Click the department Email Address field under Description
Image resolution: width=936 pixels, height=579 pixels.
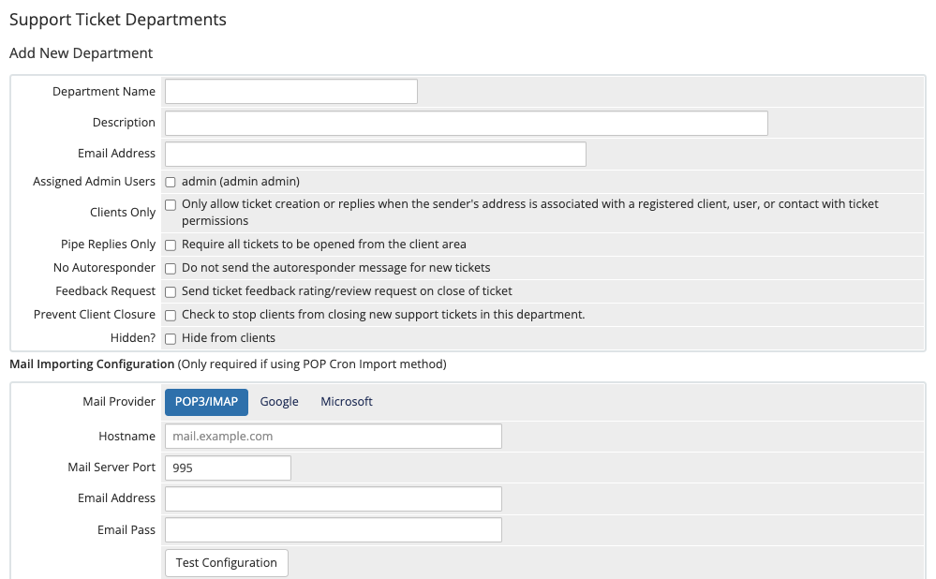pyautogui.click(x=376, y=154)
